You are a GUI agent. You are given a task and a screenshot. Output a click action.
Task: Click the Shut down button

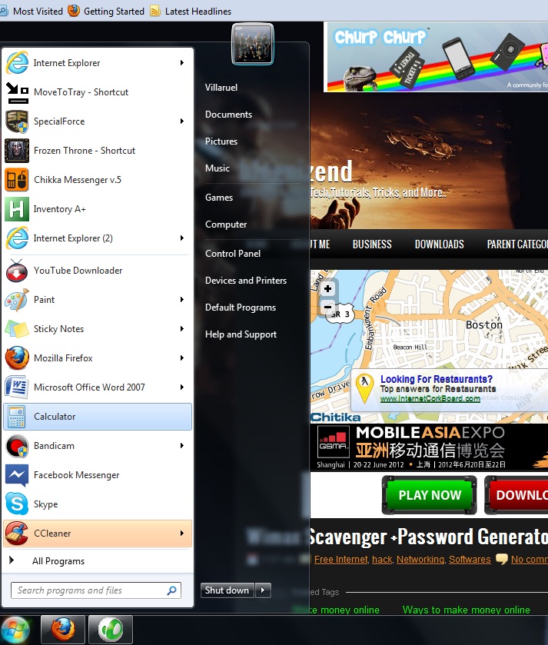tap(228, 590)
